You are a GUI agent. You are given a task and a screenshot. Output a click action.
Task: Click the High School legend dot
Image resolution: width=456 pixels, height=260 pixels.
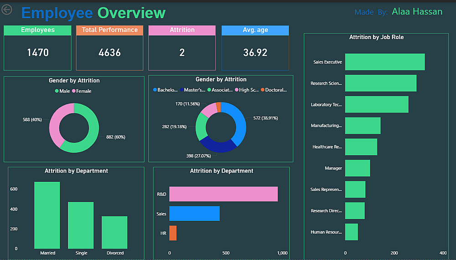tap(237, 90)
